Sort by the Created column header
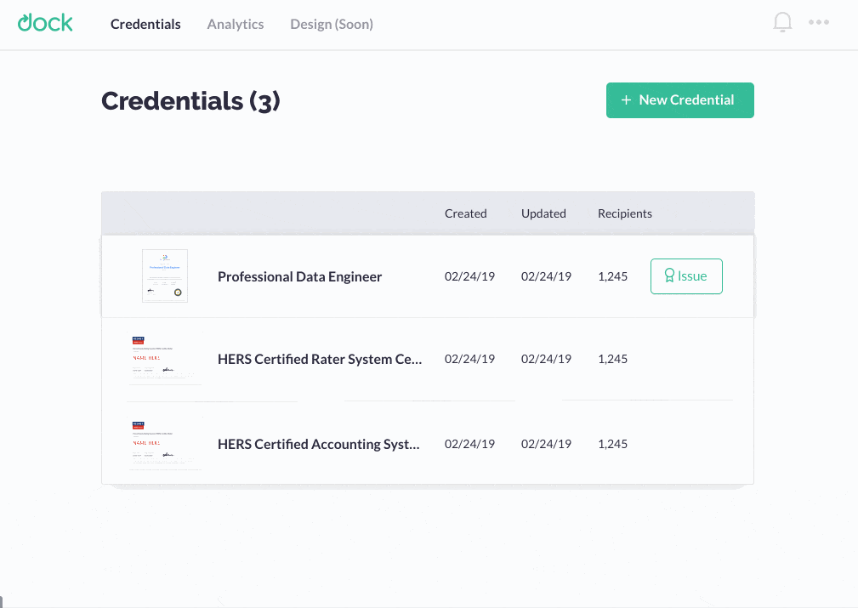The width and height of the screenshot is (858, 608). 466,213
